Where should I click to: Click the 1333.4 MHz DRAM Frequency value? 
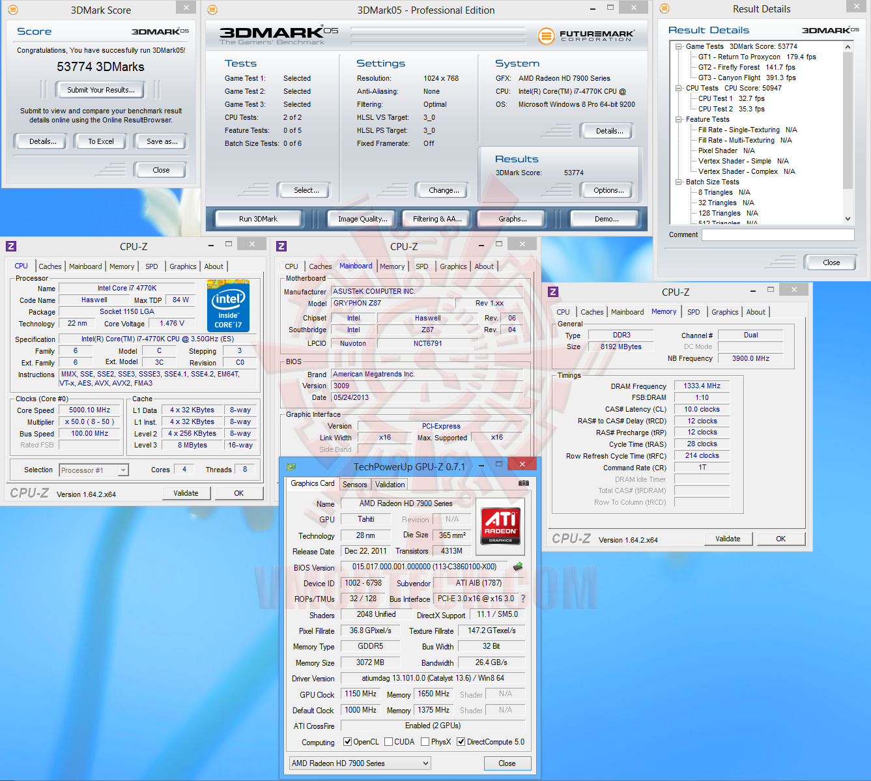(702, 386)
